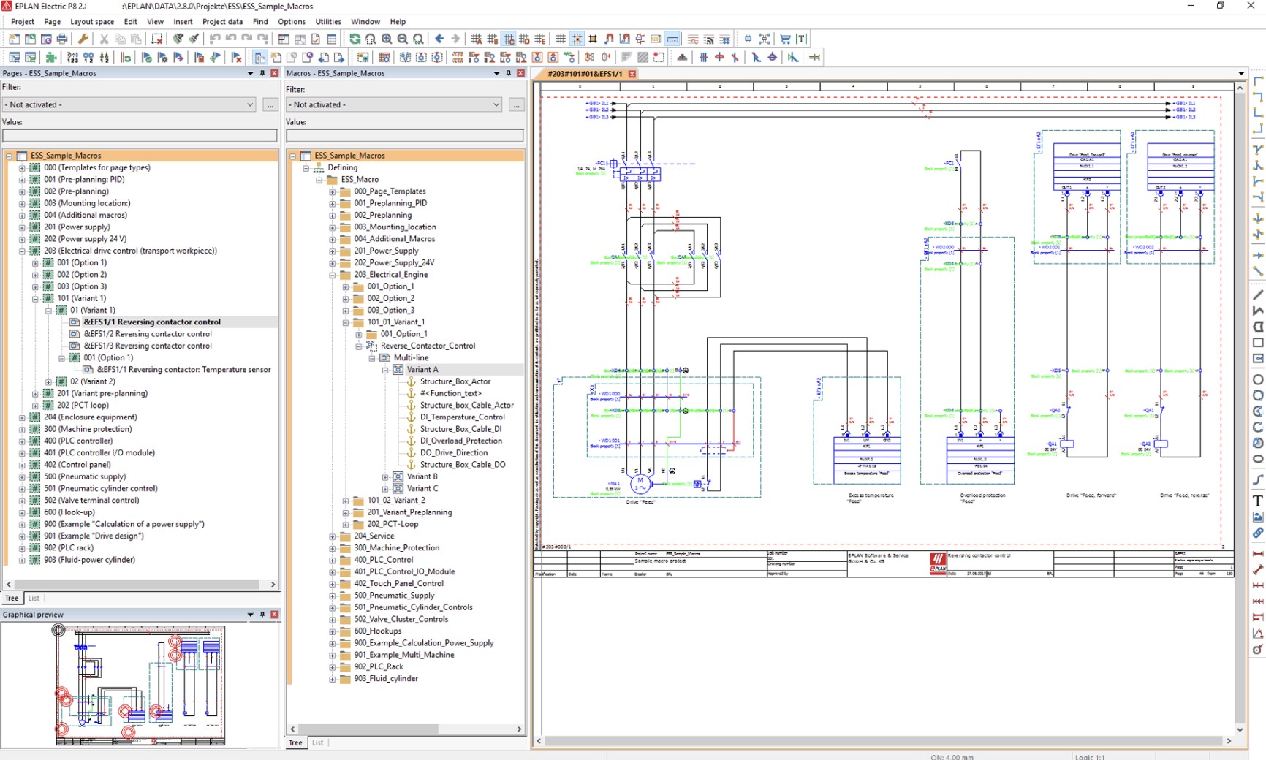1266x760 pixels.
Task: Click the Print icon in the toolbar
Action: (62, 39)
